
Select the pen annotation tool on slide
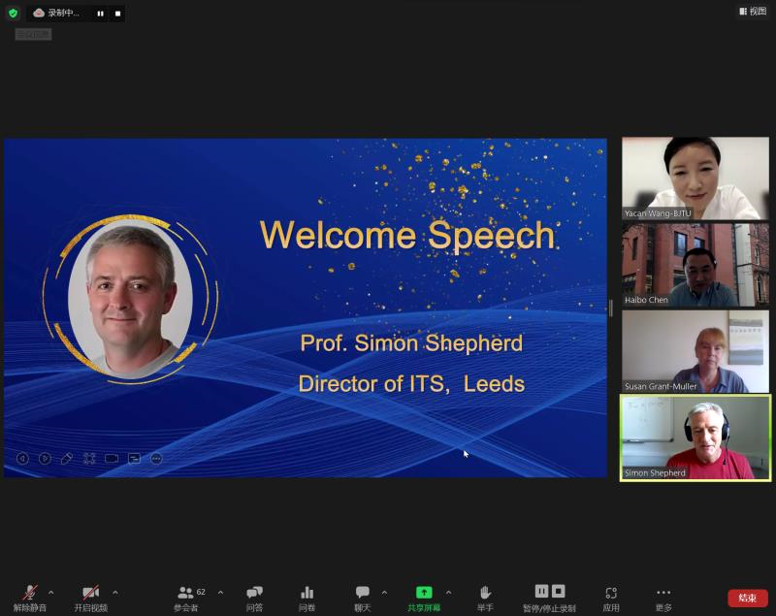pos(67,459)
